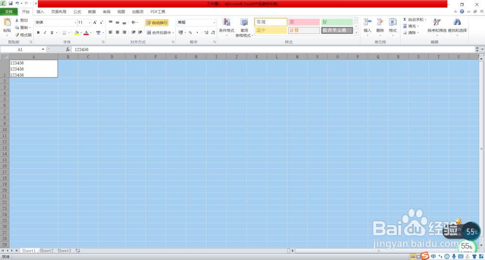Click the Align Text Right icon
Viewport: 485px width, 260px height.
pos(124,32)
